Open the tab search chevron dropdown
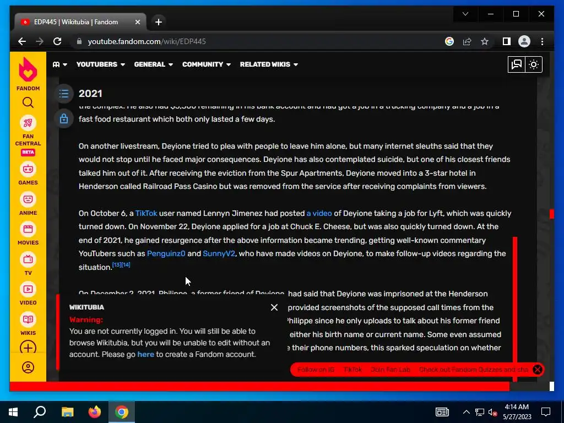The height and width of the screenshot is (423, 564). [465, 14]
